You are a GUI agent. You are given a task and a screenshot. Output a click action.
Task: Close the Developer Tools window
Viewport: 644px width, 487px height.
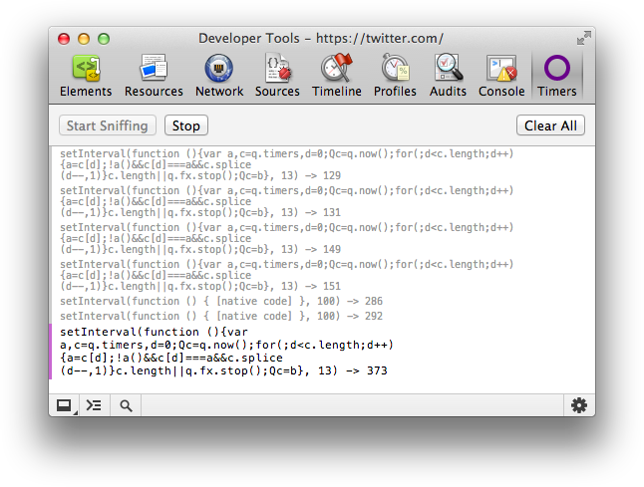tap(64, 39)
